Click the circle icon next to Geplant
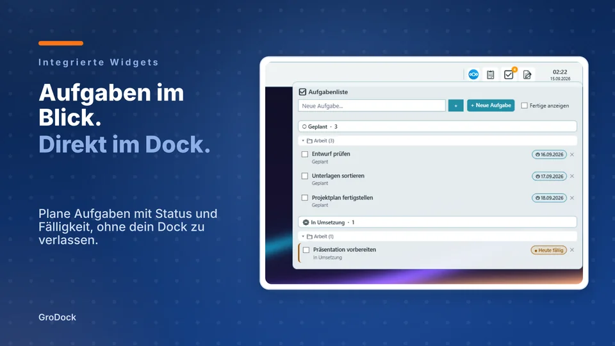 point(304,127)
